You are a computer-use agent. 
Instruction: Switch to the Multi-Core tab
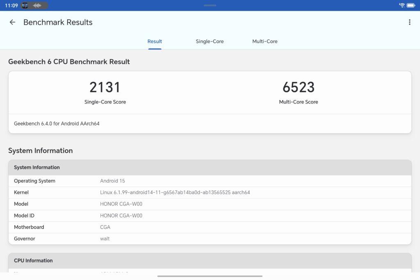(265, 41)
